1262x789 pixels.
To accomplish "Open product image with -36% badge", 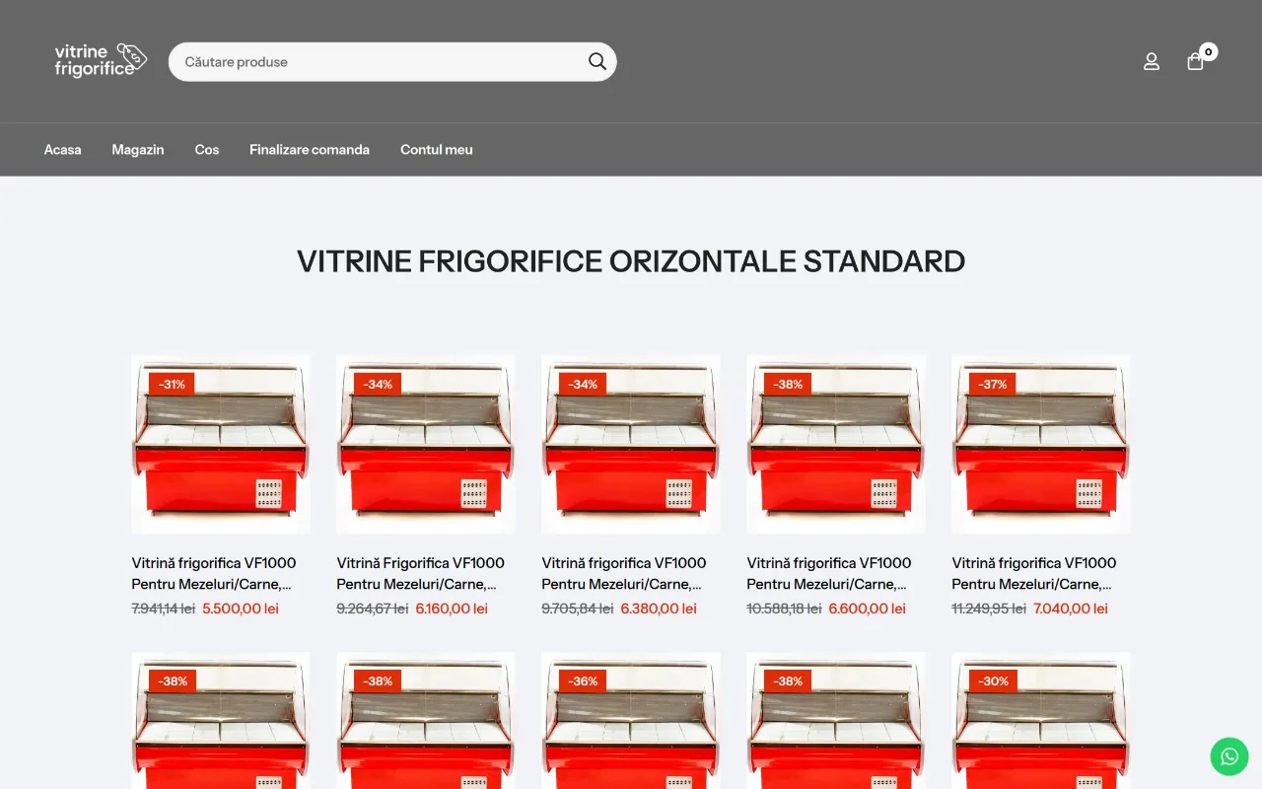I will 631,720.
